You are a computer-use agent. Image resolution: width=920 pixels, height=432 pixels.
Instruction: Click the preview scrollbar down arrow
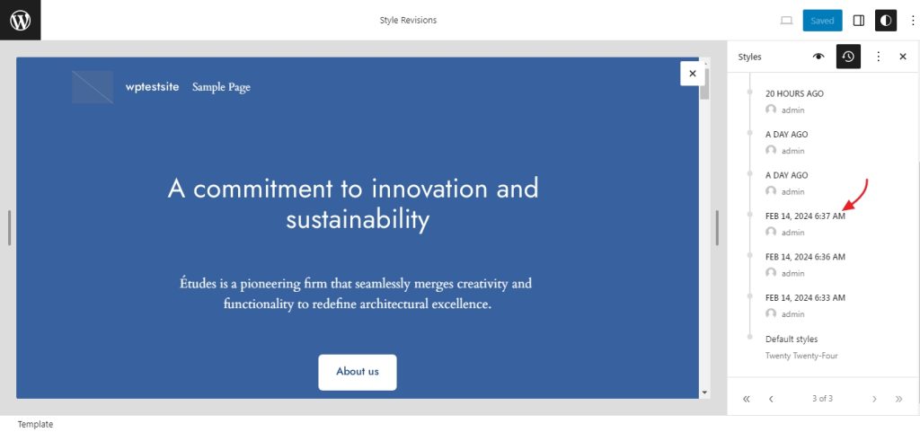coord(704,392)
